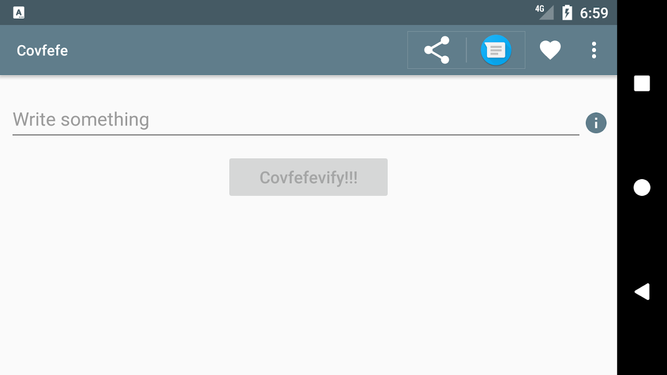Tap the 6:59 clock in status bar
This screenshot has width=667, height=375.
point(594,13)
